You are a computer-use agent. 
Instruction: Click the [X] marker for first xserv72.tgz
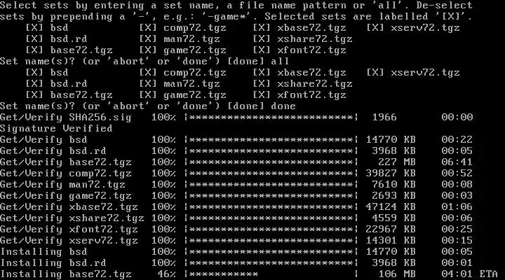click(x=375, y=28)
